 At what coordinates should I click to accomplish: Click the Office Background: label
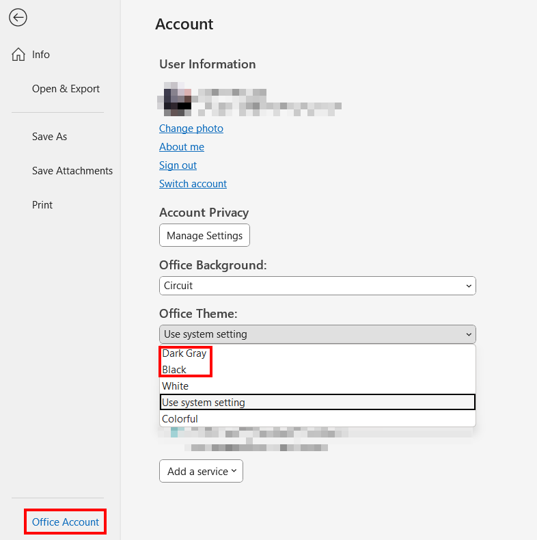tap(212, 265)
